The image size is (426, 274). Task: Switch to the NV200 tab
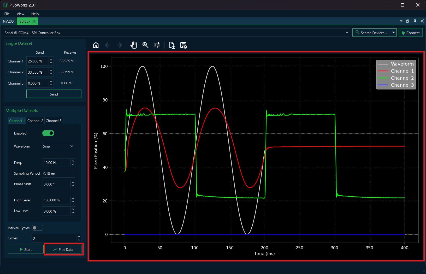point(8,21)
